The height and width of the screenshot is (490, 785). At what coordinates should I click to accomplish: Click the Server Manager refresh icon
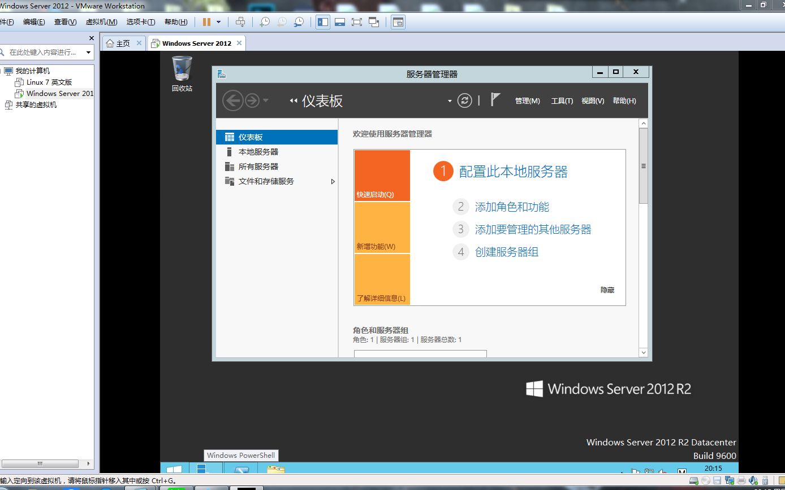(464, 101)
